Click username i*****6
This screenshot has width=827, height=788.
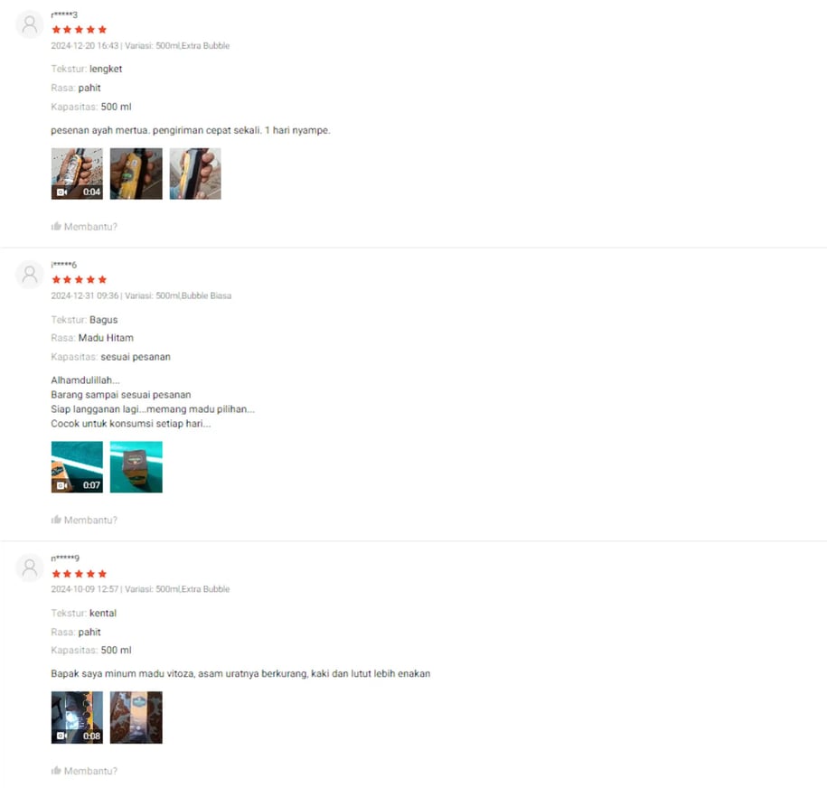[x=64, y=264]
